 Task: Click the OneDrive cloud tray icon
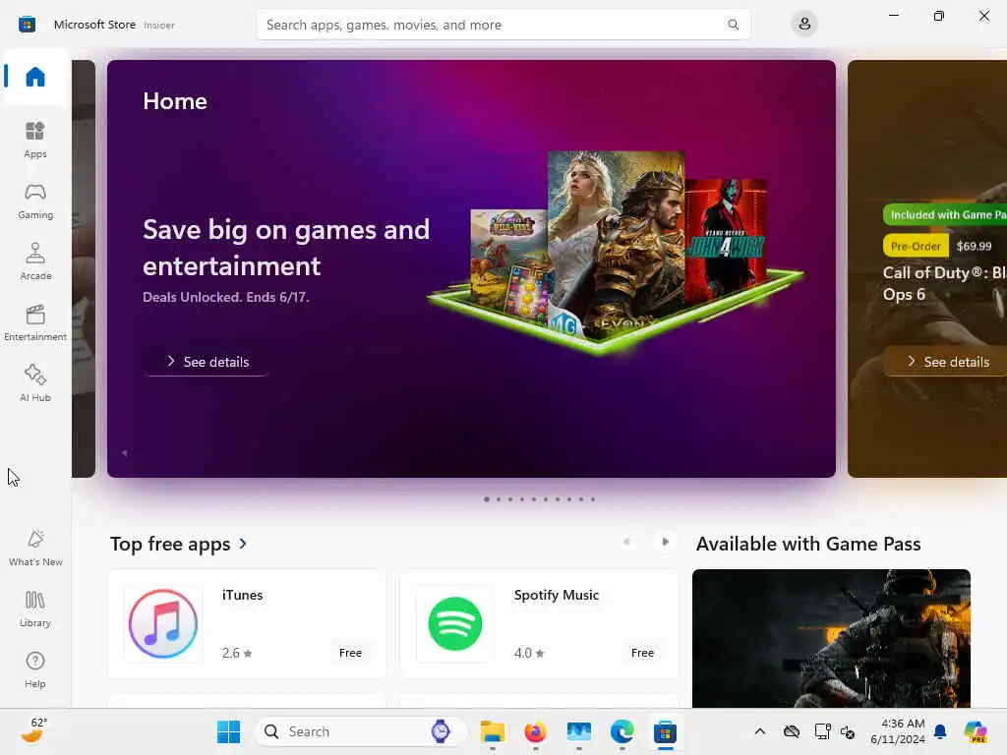[792, 731]
